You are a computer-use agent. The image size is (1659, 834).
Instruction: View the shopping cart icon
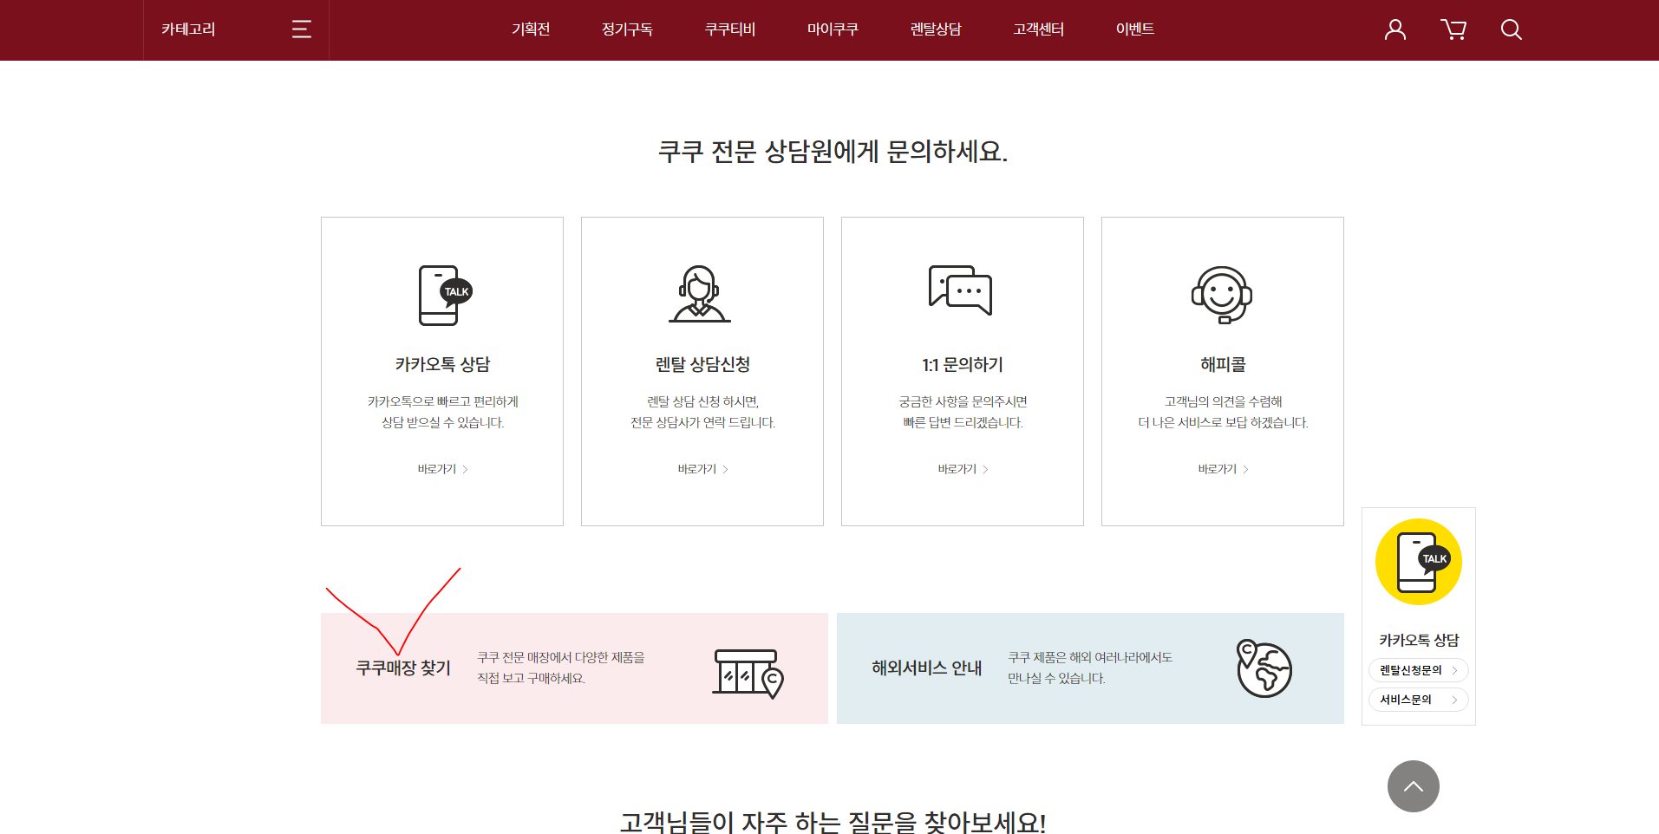[x=1453, y=29]
